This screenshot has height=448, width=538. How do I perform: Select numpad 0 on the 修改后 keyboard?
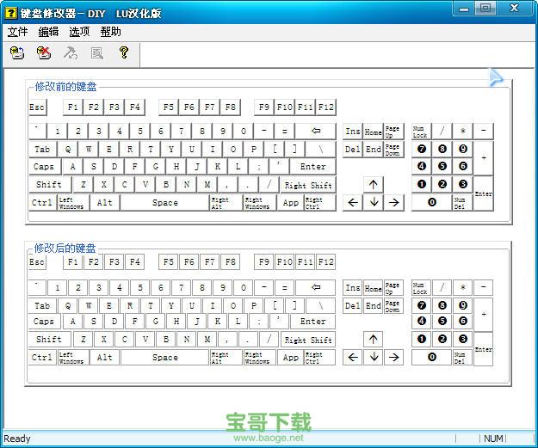click(x=431, y=357)
